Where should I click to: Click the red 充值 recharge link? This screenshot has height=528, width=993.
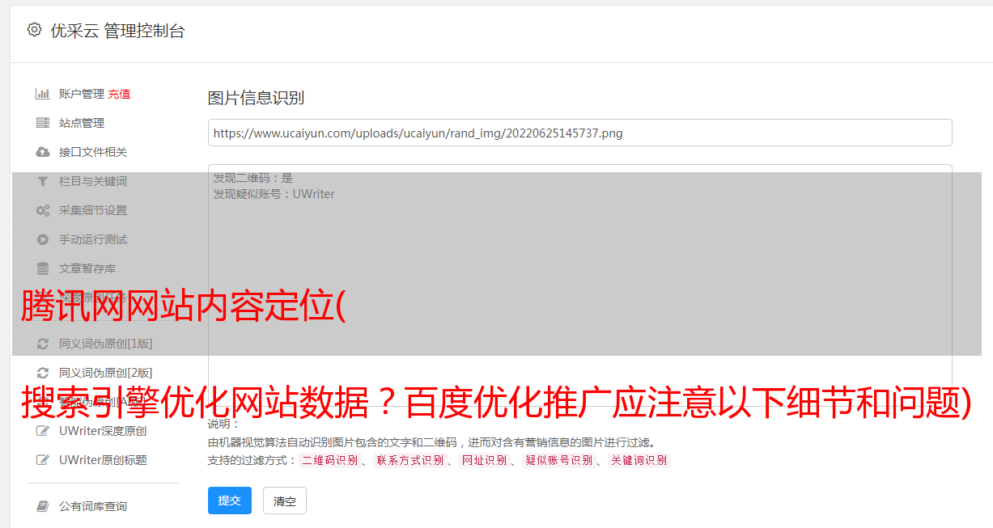tap(119, 94)
